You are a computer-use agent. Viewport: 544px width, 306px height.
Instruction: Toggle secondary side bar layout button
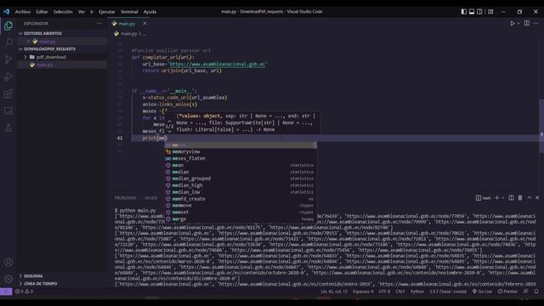[x=479, y=11]
